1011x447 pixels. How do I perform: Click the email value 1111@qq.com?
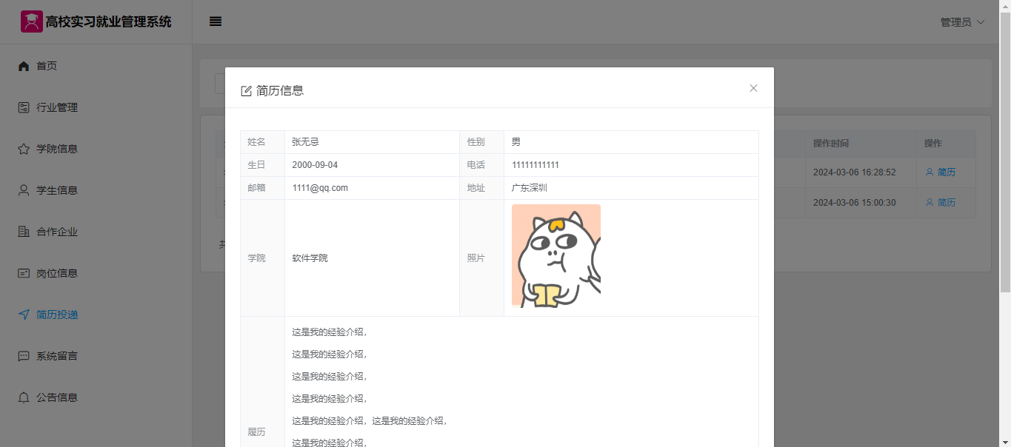(320, 188)
